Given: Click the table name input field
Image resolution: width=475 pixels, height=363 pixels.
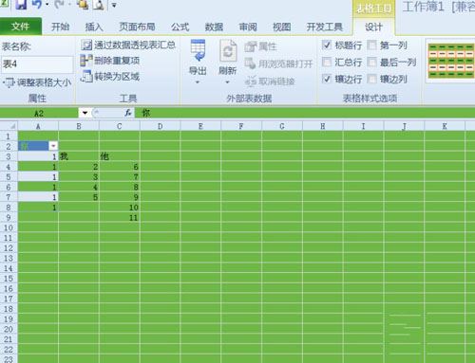Looking at the screenshot, I should [x=37, y=64].
